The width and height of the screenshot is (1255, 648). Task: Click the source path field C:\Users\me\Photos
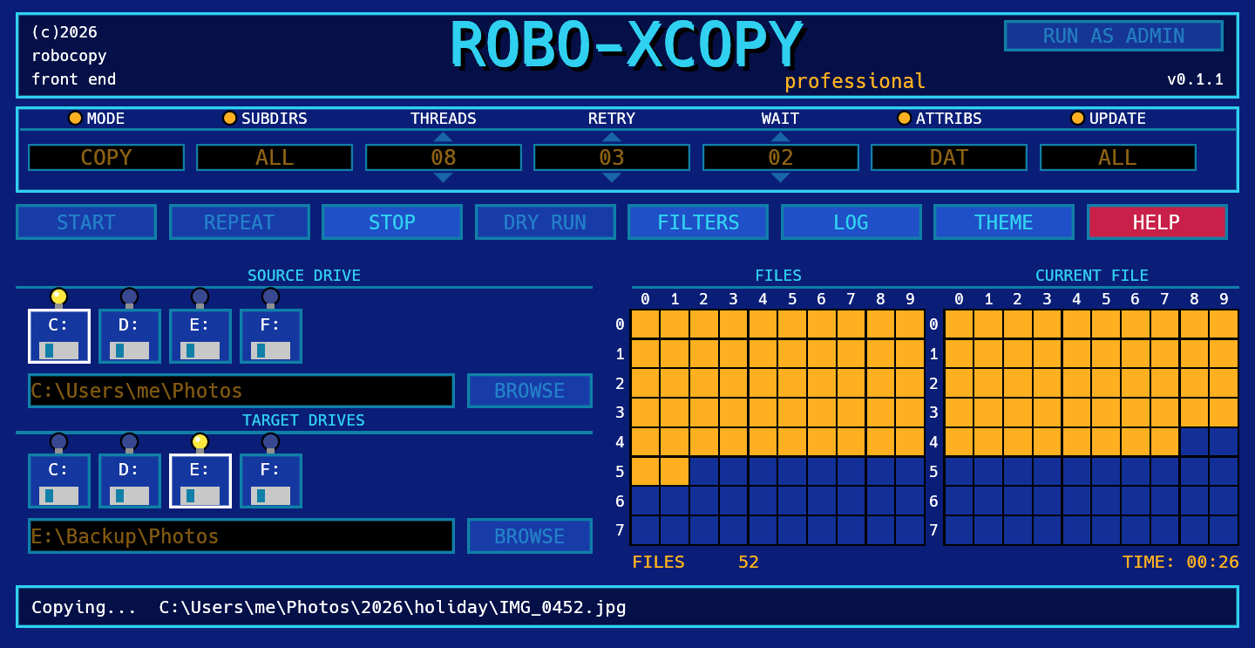click(x=241, y=391)
